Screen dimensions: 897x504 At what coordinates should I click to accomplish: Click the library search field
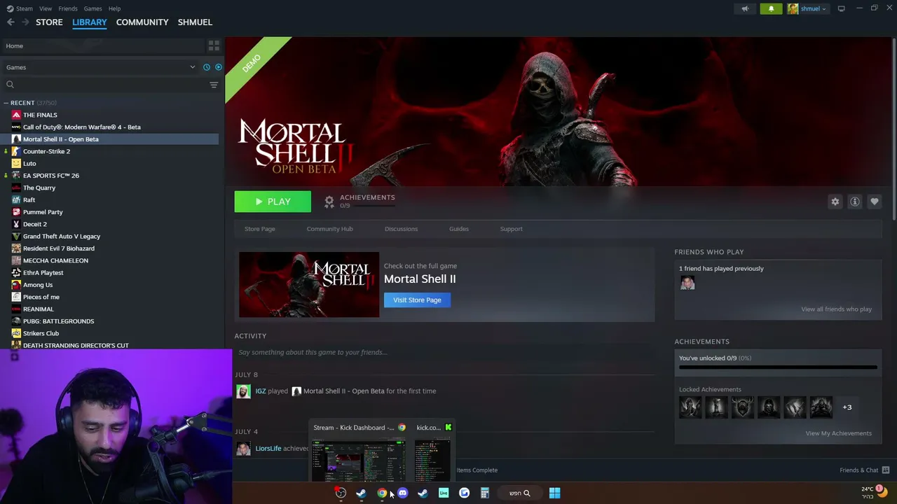[x=105, y=85]
